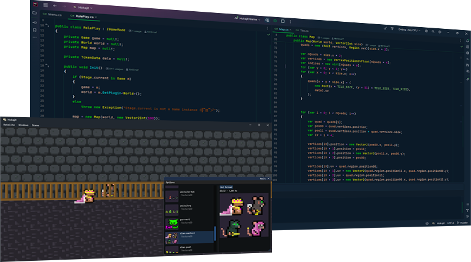The image size is (471, 262).
Task: Open left editor pane options dots
Action: coord(267,28)
